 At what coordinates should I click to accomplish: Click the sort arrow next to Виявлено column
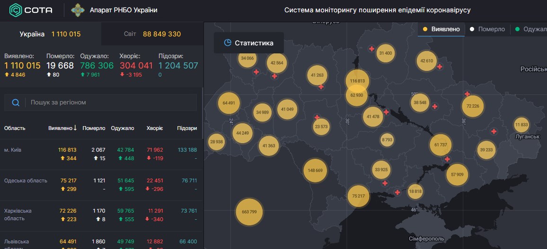[75, 128]
